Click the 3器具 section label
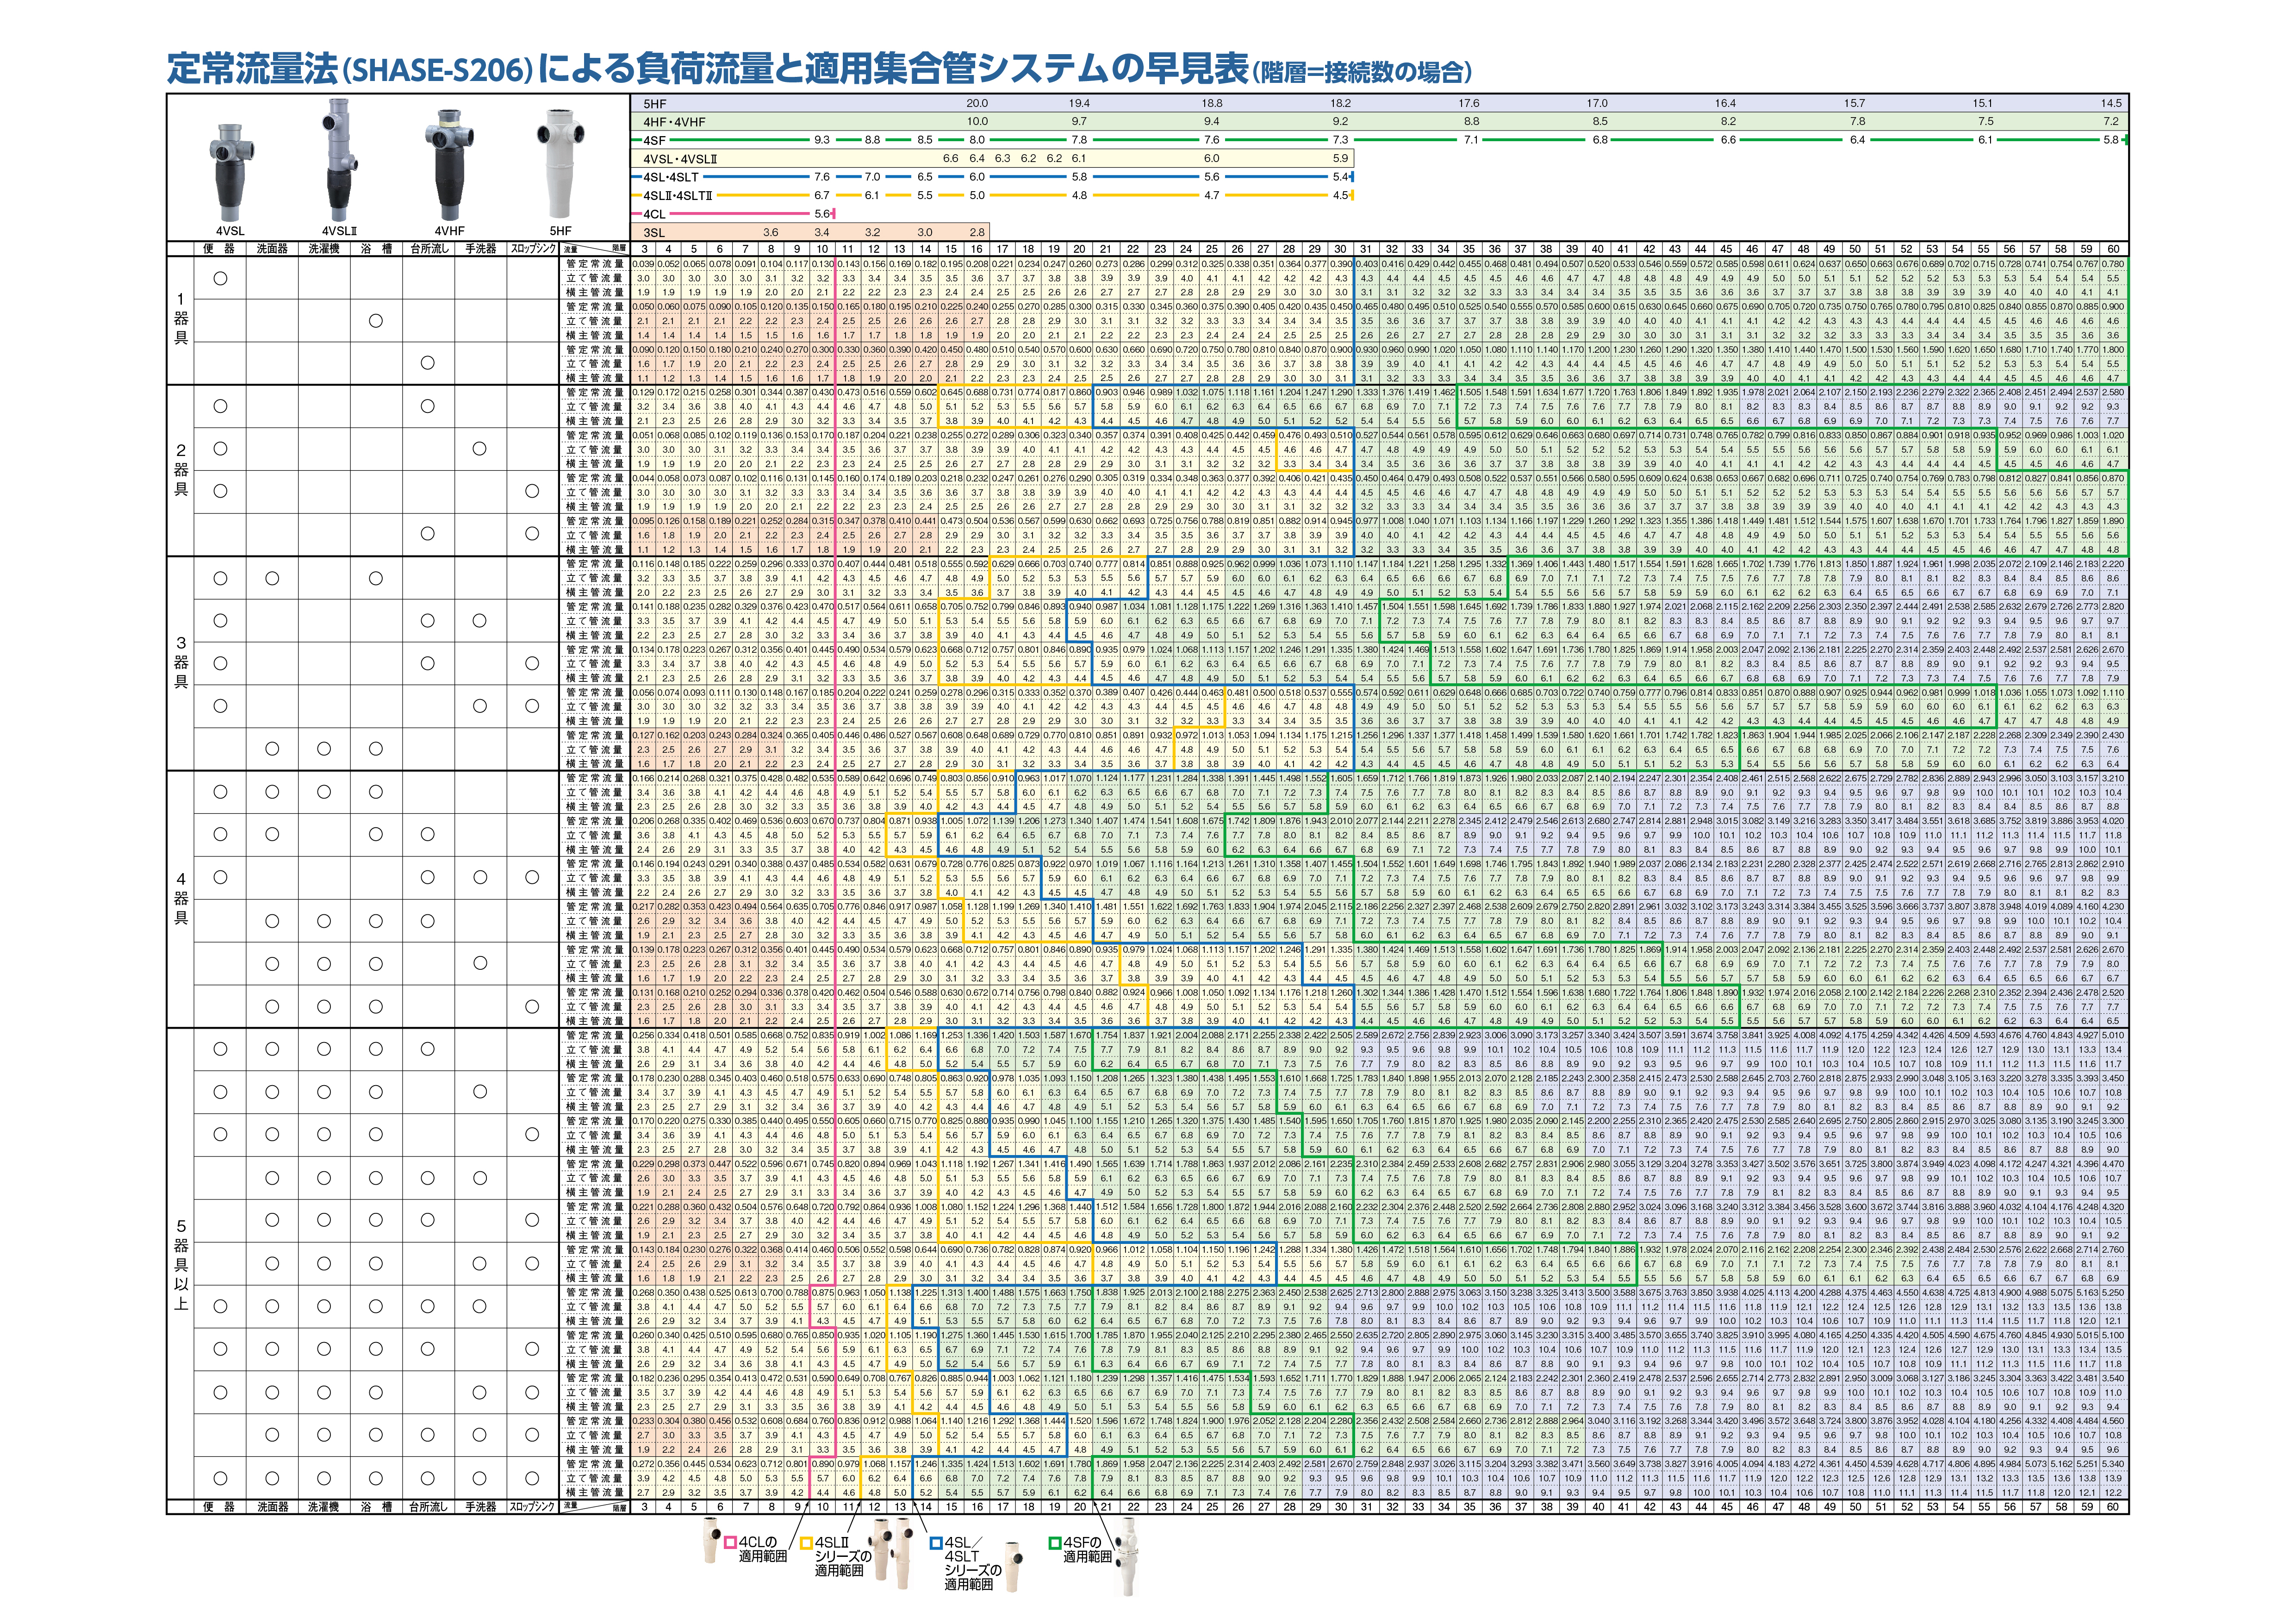Screen dimensions: 2296x1624 pyautogui.click(x=181, y=662)
